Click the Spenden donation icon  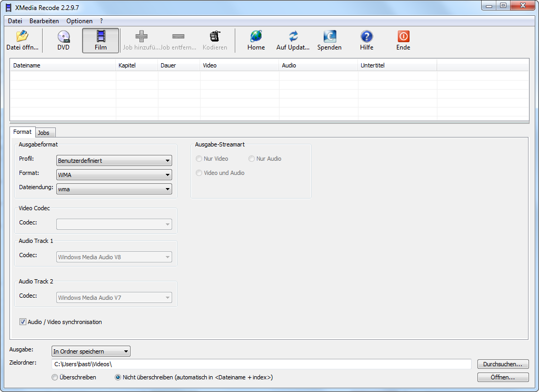pyautogui.click(x=330, y=36)
